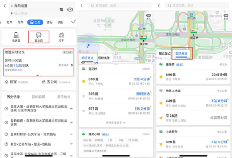
Task: Open the subway map (地铁图) icon
Action: (16, 35)
